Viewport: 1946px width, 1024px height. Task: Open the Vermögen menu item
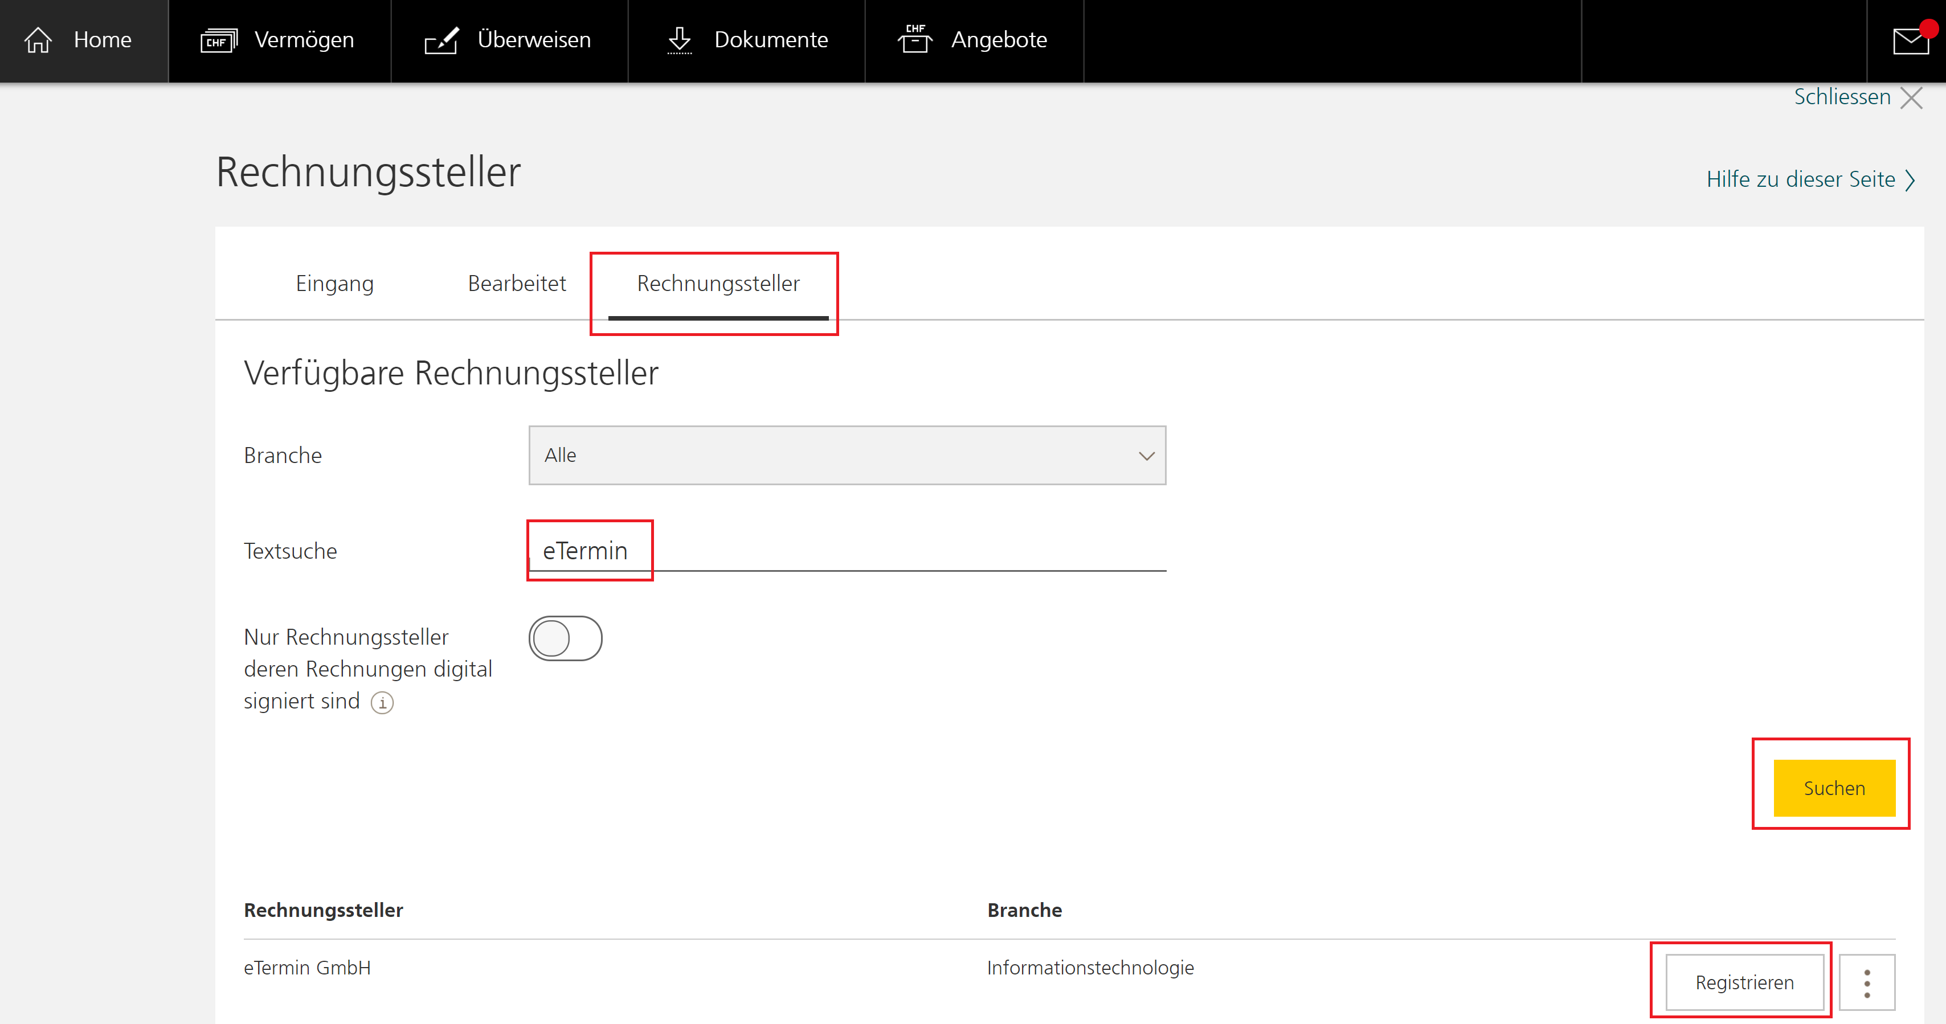pos(280,41)
